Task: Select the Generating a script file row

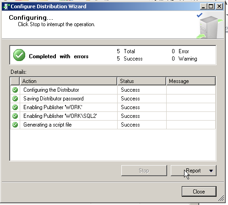Action: (113, 125)
